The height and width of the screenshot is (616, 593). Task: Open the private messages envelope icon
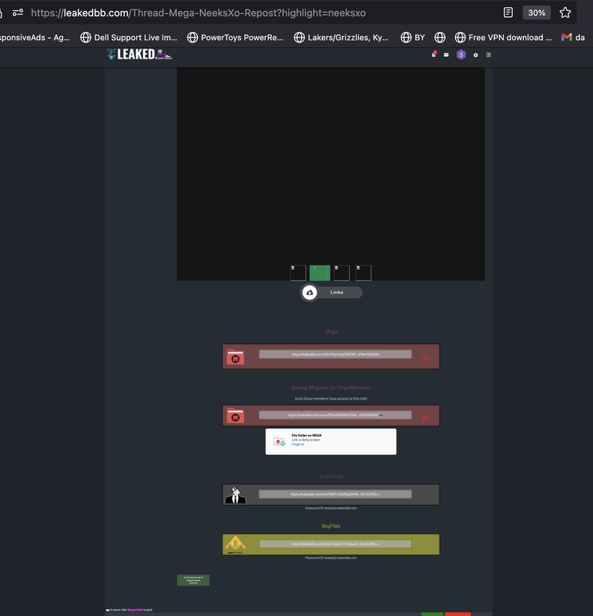446,55
